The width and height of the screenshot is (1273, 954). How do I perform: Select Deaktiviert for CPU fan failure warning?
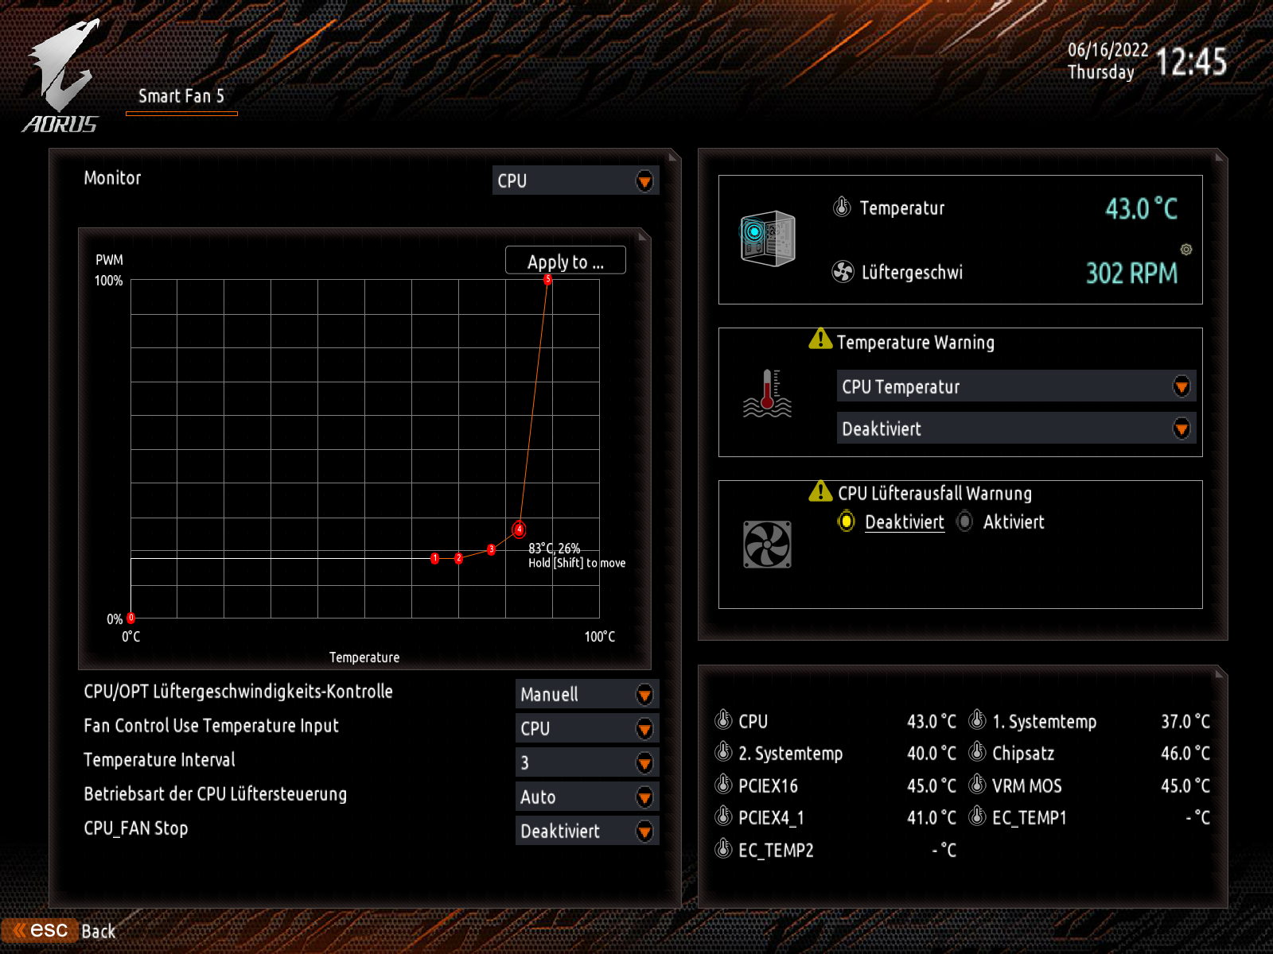click(892, 522)
